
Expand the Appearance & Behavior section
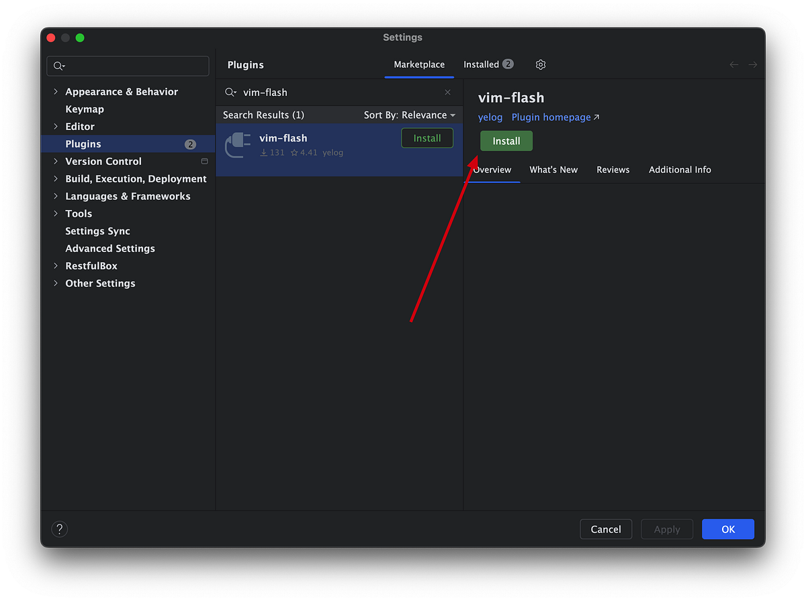point(56,91)
